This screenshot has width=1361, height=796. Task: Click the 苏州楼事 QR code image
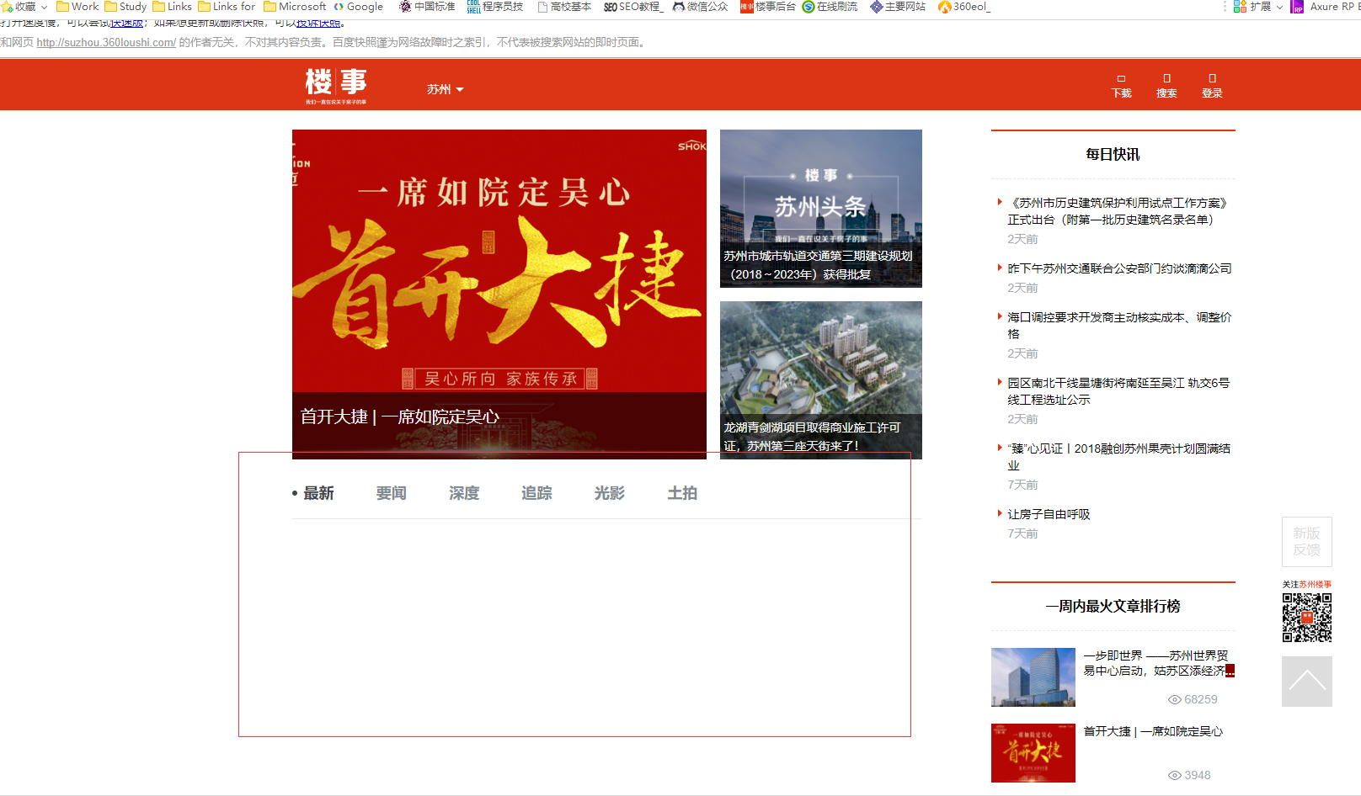pos(1306,618)
